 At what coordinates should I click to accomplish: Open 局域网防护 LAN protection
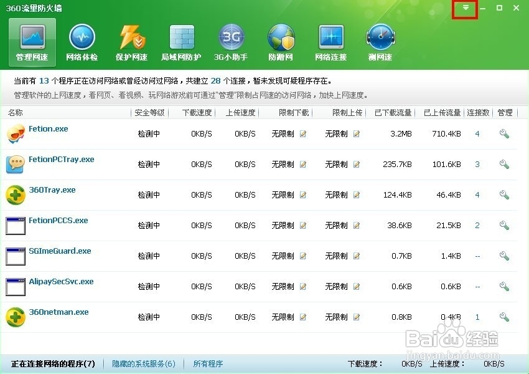coord(181,41)
